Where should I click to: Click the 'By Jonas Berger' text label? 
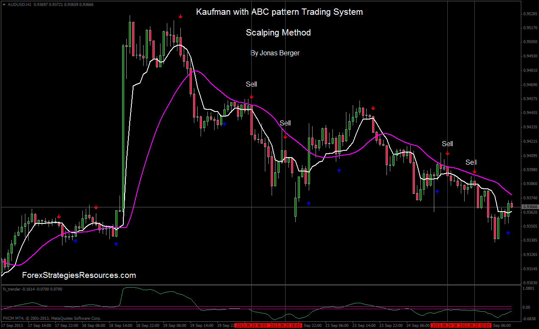tap(275, 53)
